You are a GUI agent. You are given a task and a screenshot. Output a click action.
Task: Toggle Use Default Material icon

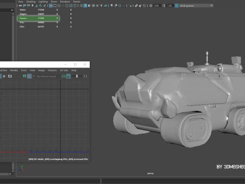[89, 6]
